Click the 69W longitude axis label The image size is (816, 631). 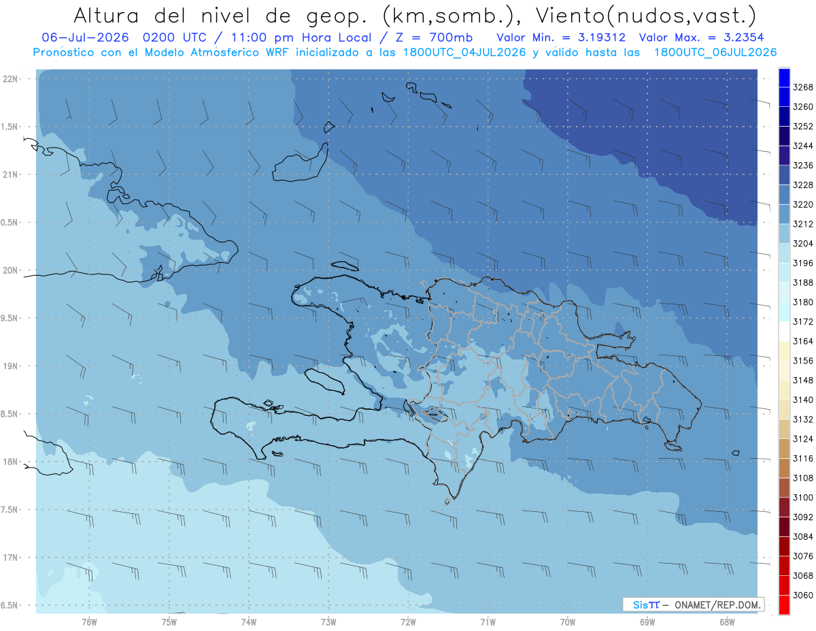(647, 621)
